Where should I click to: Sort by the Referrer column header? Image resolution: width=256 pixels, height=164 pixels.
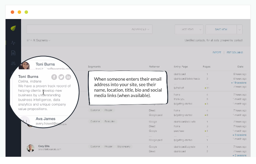154,67
